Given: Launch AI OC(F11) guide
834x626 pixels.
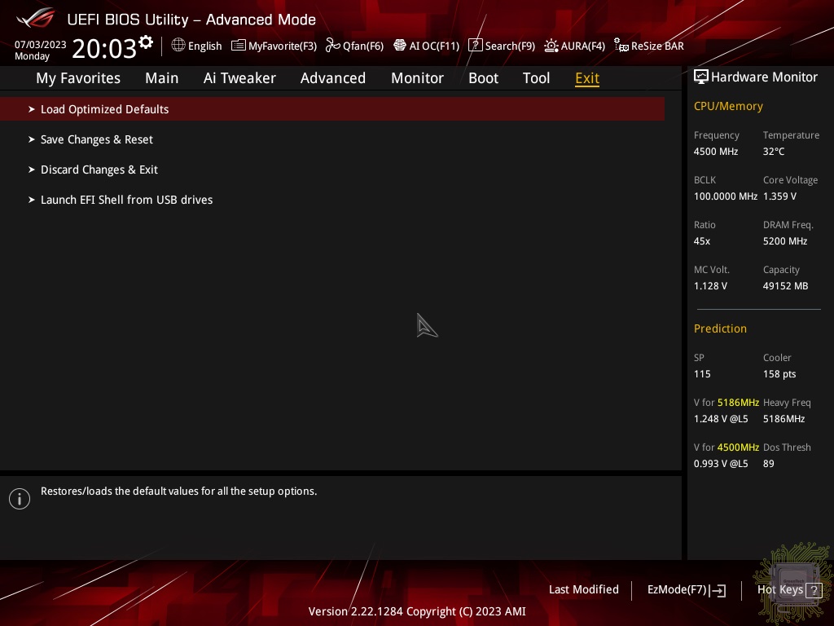Looking at the screenshot, I should click(426, 46).
